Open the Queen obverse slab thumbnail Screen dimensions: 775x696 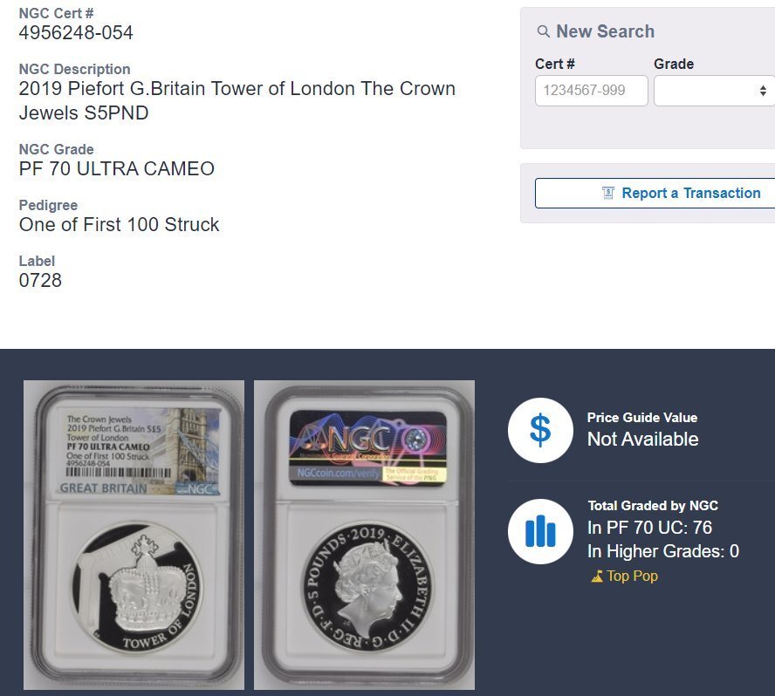pyautogui.click(x=364, y=535)
